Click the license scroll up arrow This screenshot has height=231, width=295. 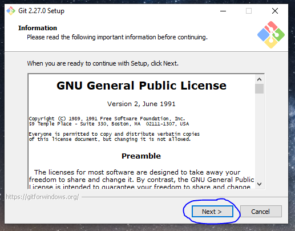coord(259,79)
